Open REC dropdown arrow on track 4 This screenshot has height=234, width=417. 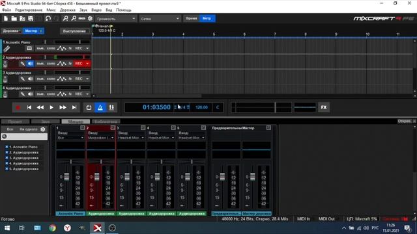click(87, 94)
